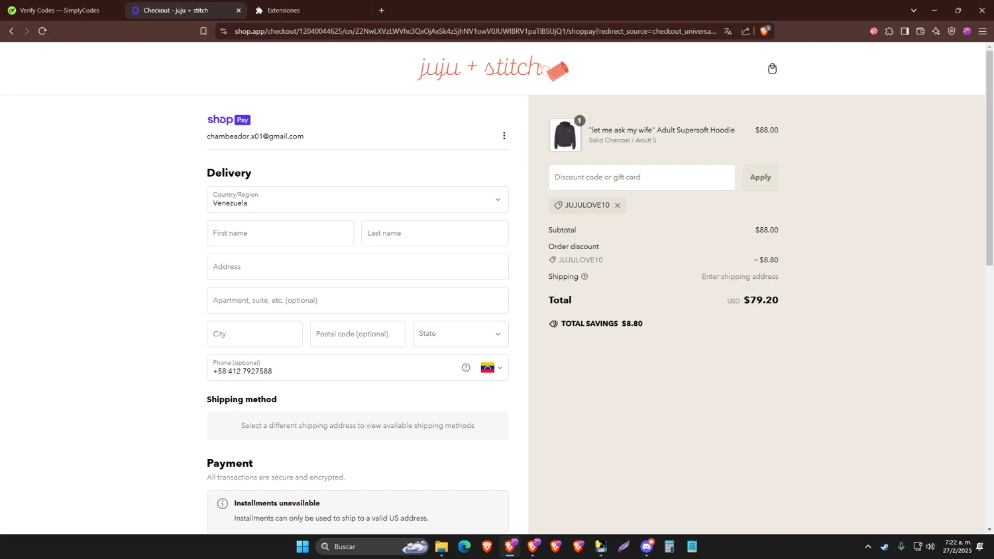Bookmark this page

point(203,31)
